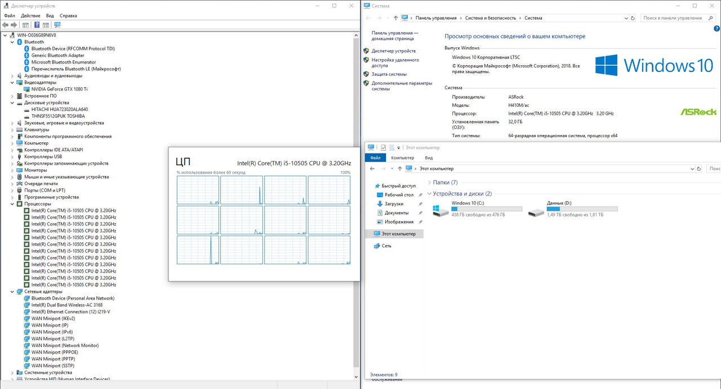721x389 pixels.
Task: Open the Данные (D:) drive icon
Action: [536, 210]
